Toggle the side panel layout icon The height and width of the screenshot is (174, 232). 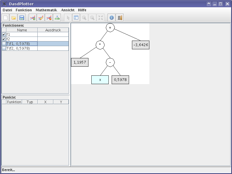click(x=76, y=18)
